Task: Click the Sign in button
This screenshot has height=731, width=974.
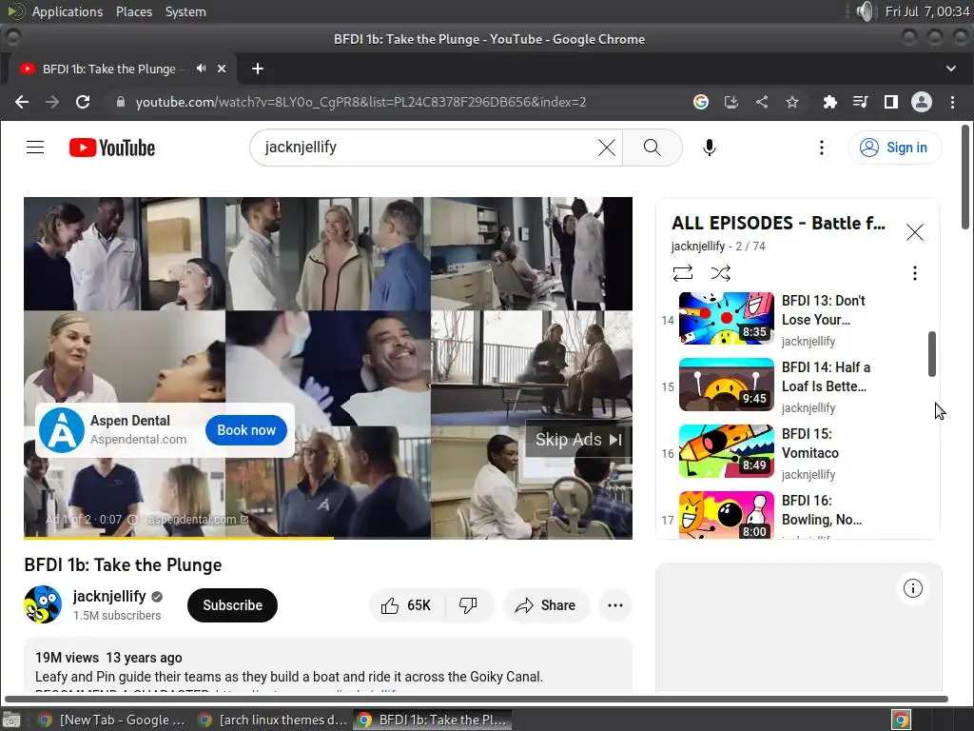Action: pos(895,148)
